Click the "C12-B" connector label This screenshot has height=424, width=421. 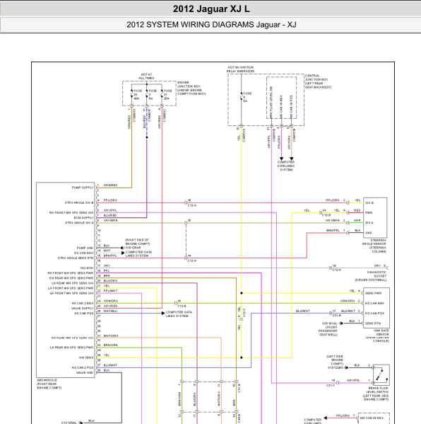(327, 215)
